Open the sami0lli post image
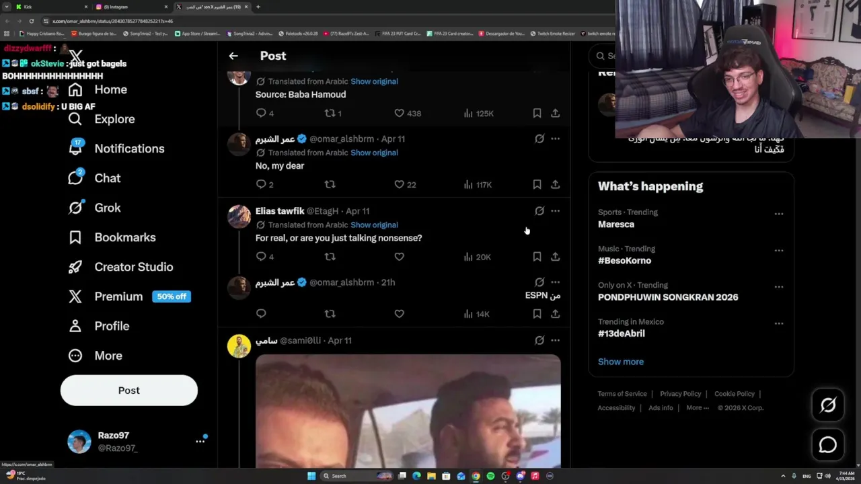Viewport: 861px width, 484px height. [x=408, y=411]
